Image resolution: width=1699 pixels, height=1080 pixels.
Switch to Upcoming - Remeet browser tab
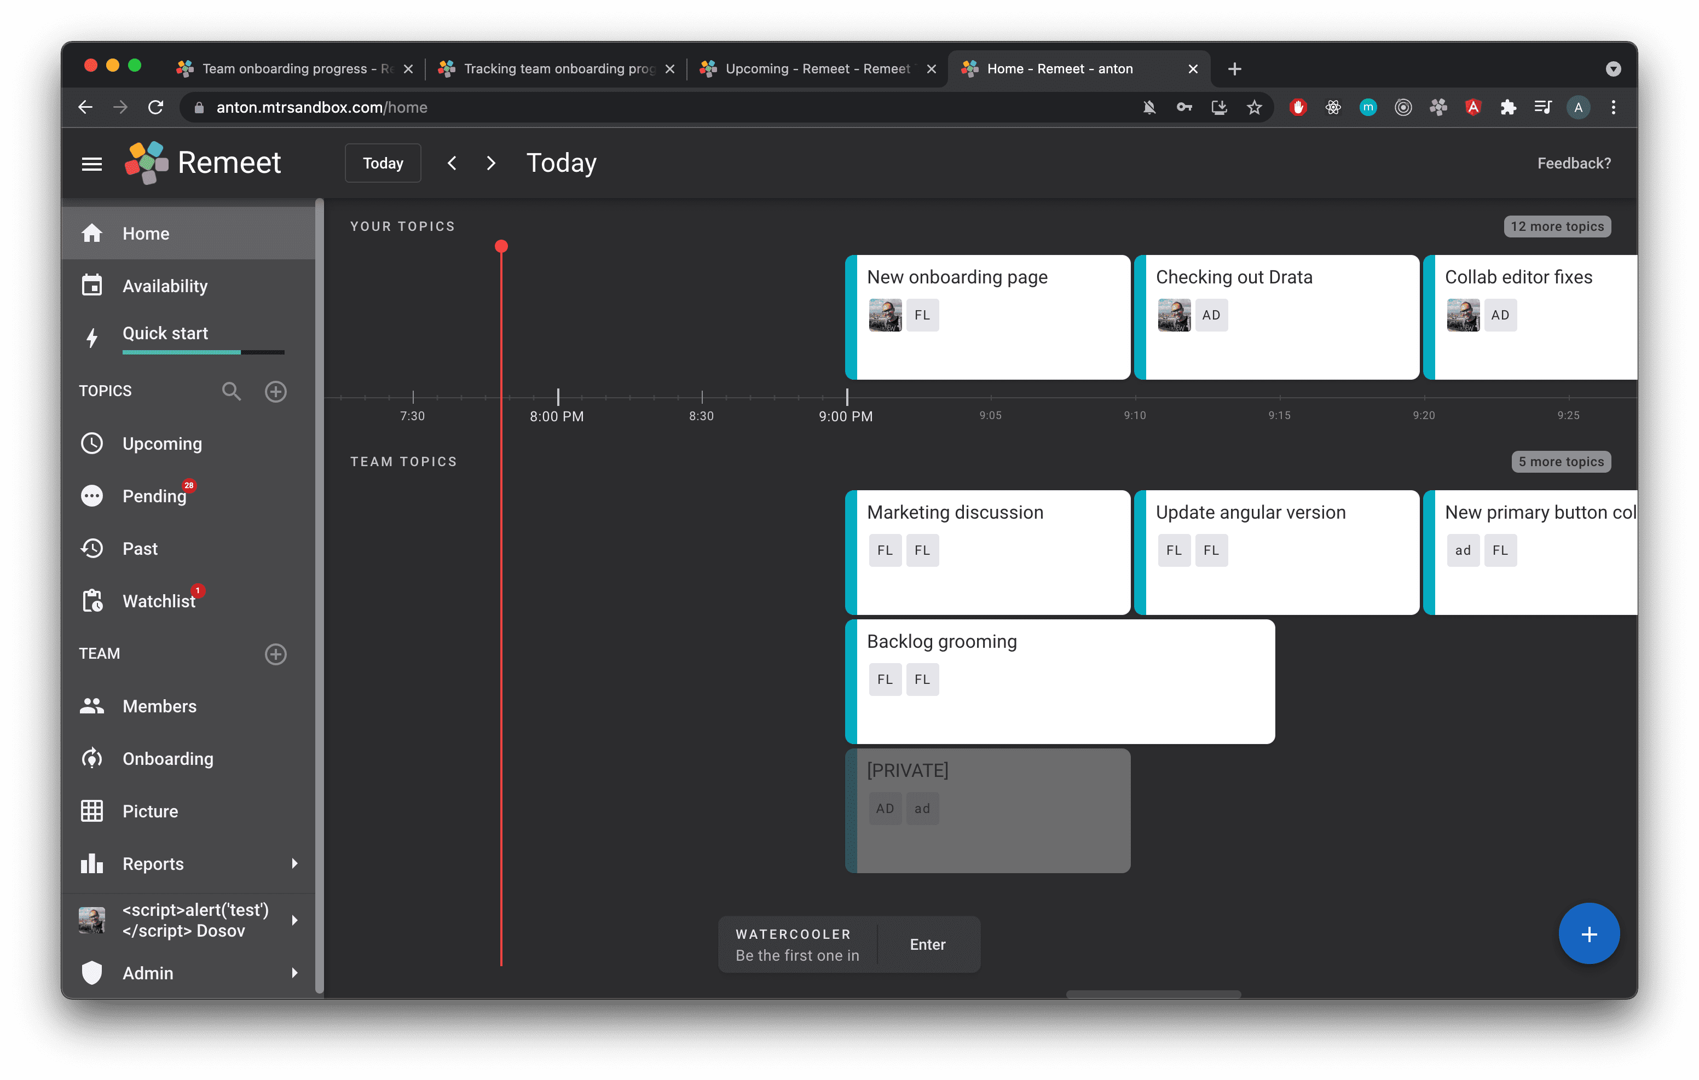coord(818,68)
